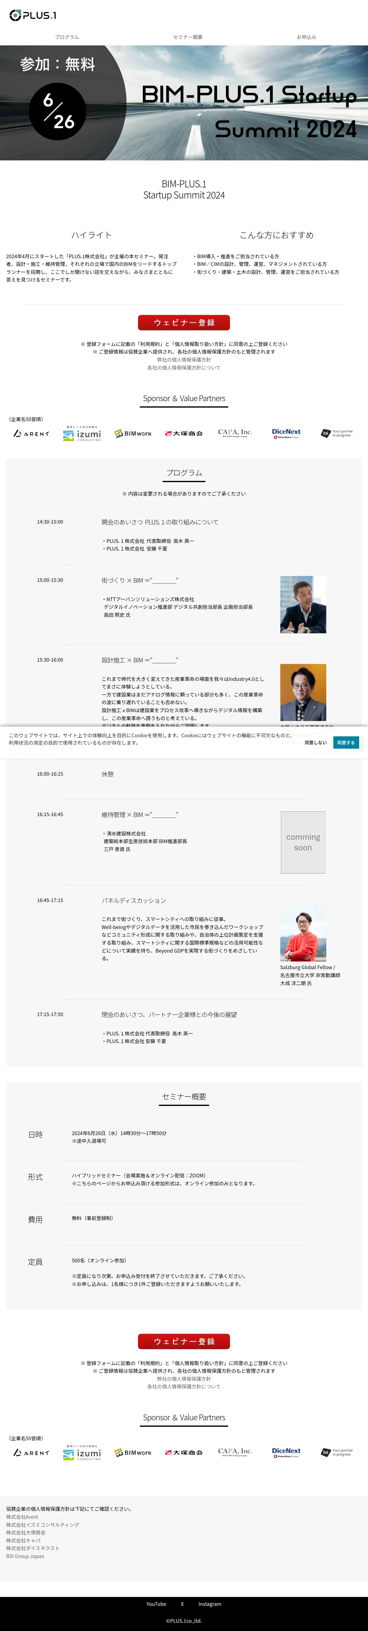Click the 14:30-15:00 time label
This screenshot has width=368, height=1631.
(x=50, y=522)
